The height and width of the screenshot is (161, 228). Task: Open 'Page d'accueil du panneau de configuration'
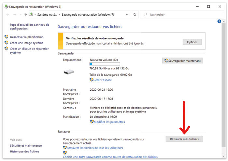[x=30, y=27]
